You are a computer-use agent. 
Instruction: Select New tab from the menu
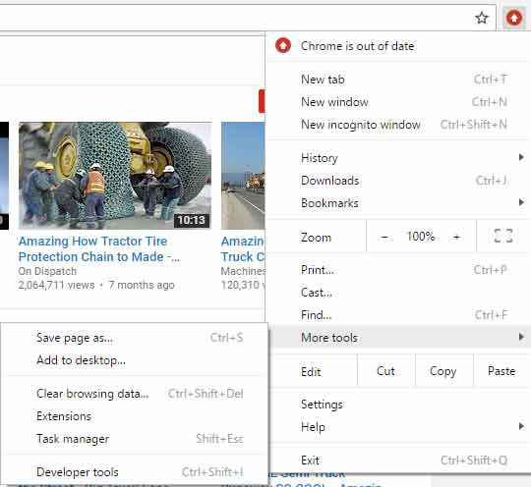point(397,80)
